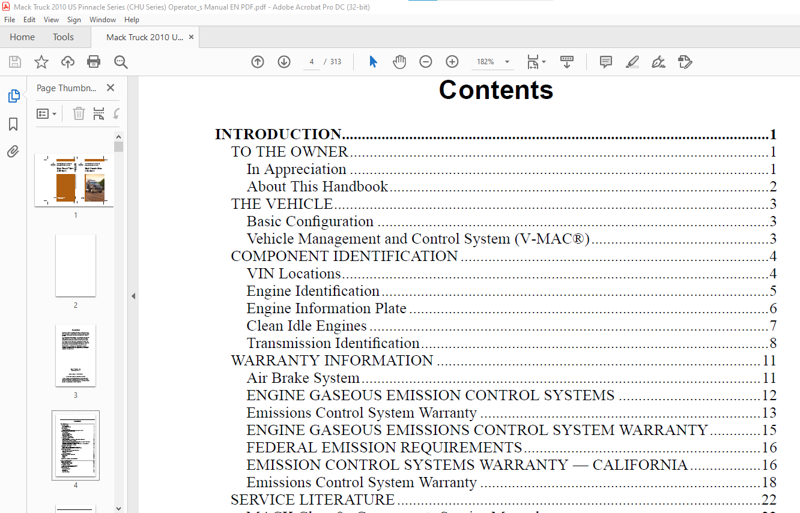Close the Mack Truck 2010 document tab
Screen dimensions: 800x513
[x=191, y=37]
